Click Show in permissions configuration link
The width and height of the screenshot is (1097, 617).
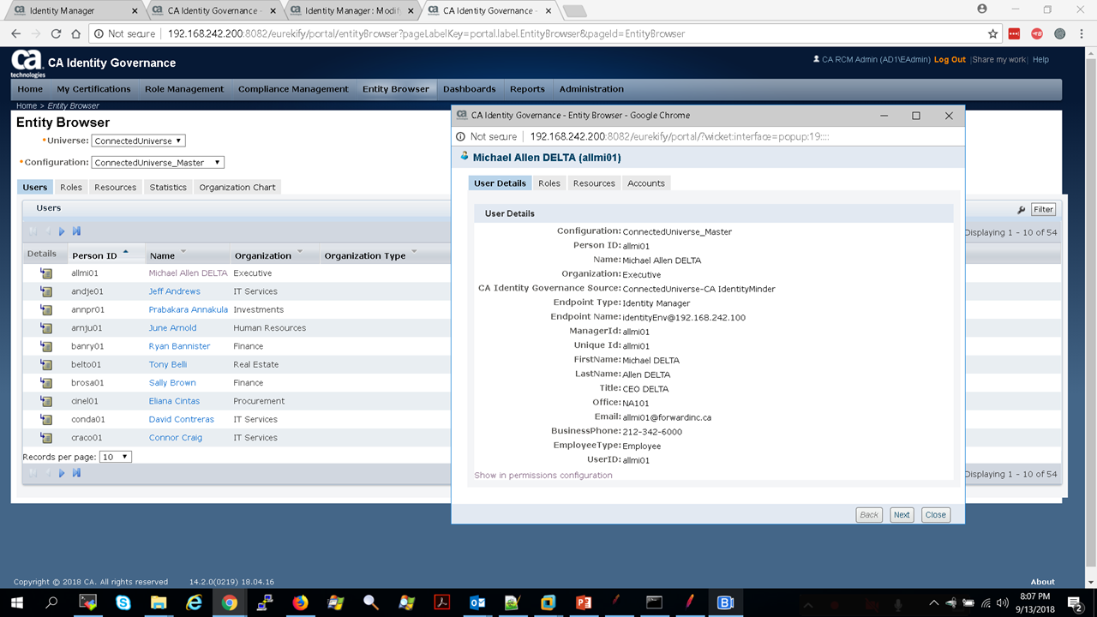[x=543, y=476]
